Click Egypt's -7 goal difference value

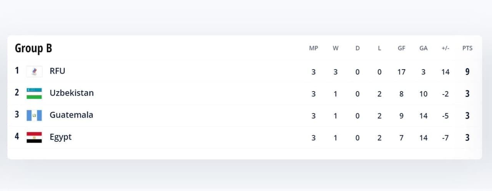point(445,138)
